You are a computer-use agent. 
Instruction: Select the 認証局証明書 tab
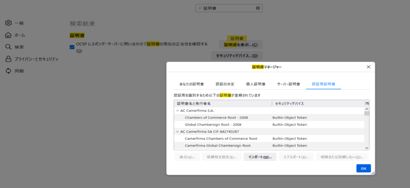pos(323,84)
